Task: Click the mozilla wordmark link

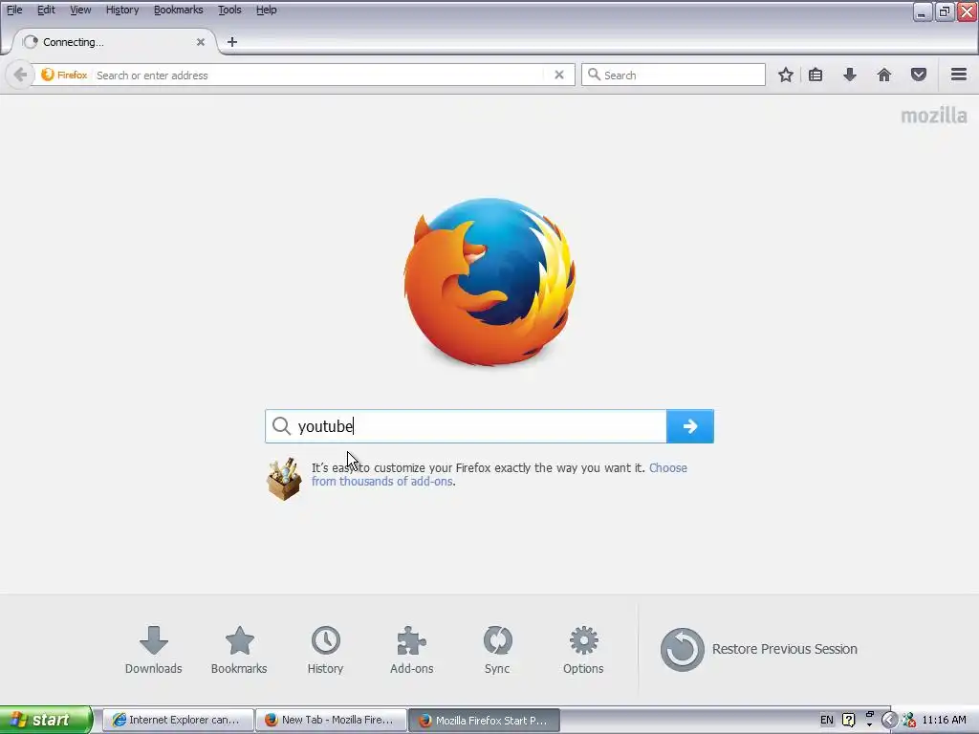Action: tap(933, 116)
